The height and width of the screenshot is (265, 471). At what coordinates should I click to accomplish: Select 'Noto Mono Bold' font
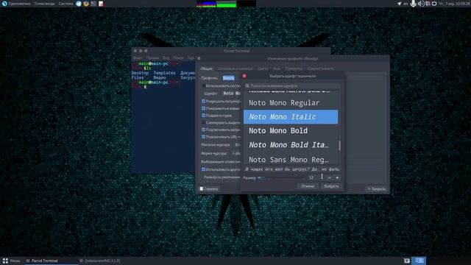coord(291,131)
